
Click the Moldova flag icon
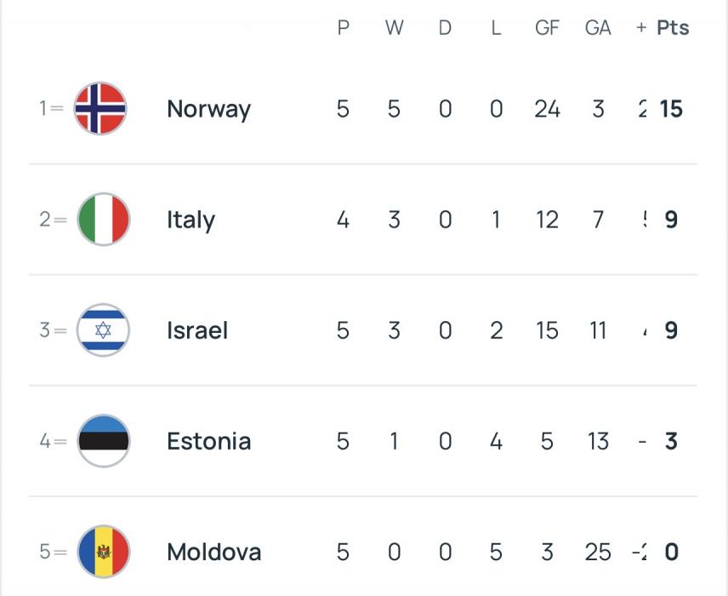pyautogui.click(x=103, y=551)
